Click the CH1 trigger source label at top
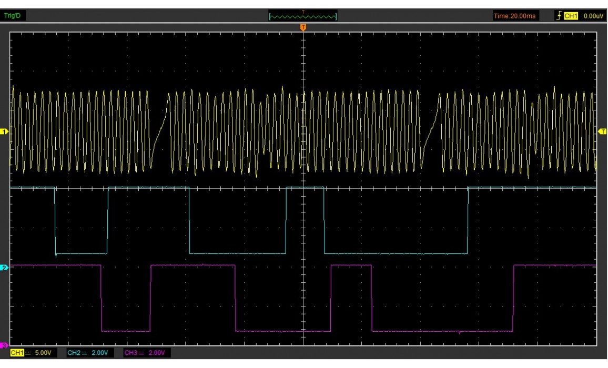The image size is (608, 368). click(x=571, y=16)
